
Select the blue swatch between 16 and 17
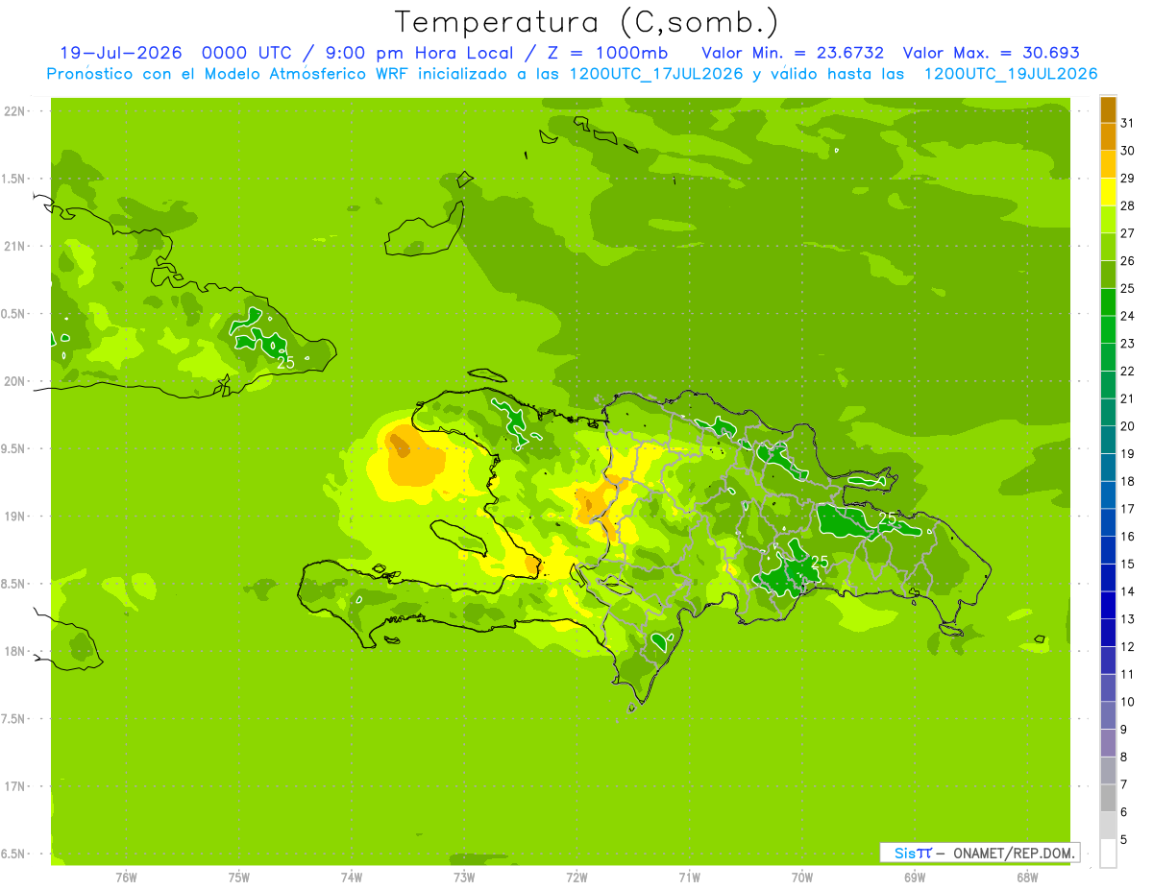pyautogui.click(x=1108, y=522)
